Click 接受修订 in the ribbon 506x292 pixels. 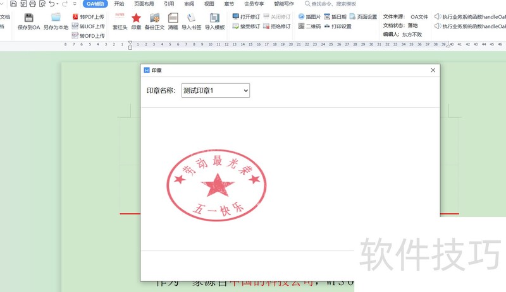[246, 26]
